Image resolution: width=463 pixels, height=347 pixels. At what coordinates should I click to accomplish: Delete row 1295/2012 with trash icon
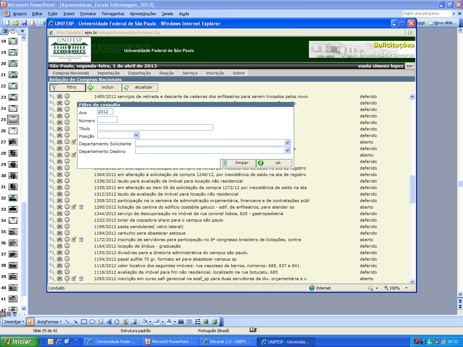[81, 207]
